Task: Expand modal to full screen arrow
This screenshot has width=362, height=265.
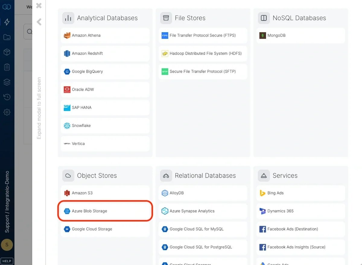Action: point(39,22)
